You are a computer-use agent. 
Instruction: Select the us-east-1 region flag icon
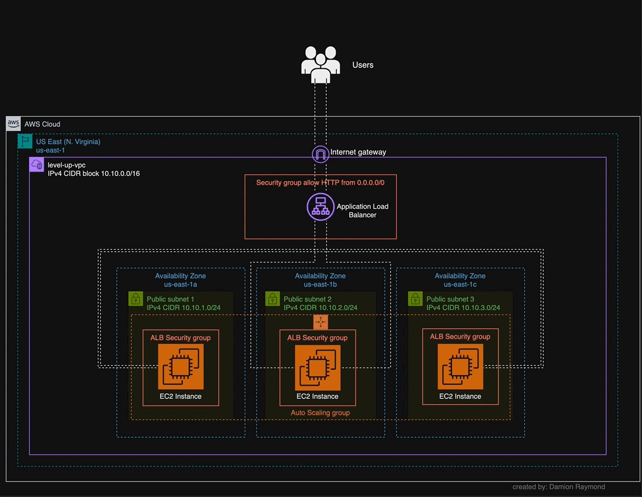tap(24, 141)
